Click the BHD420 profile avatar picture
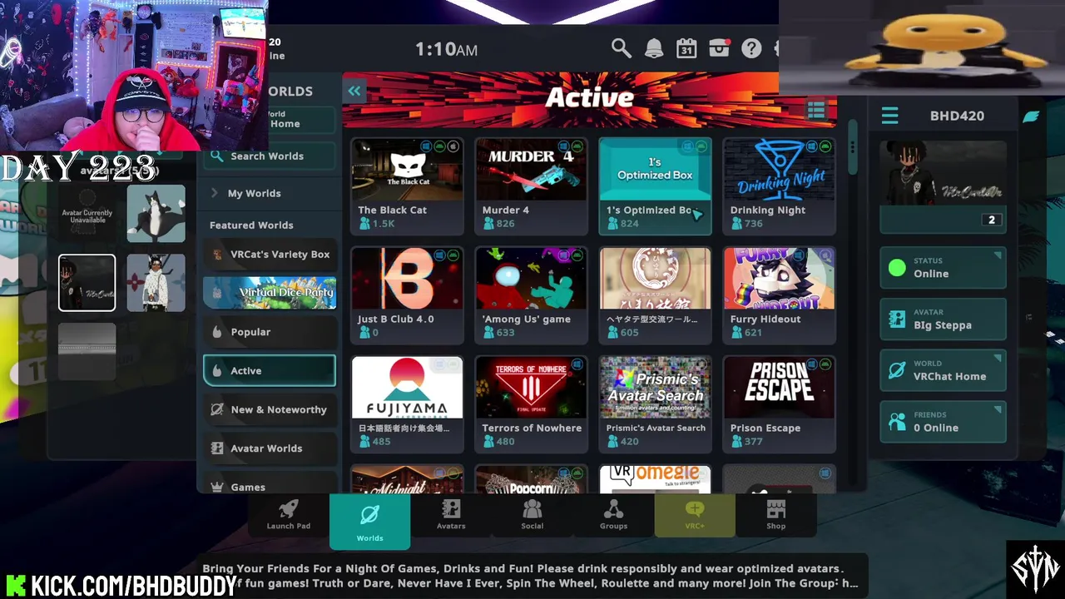Screen dimensions: 1065x599 pyautogui.click(x=943, y=173)
